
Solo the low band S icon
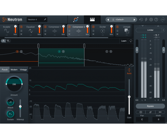(x=21, y=51)
